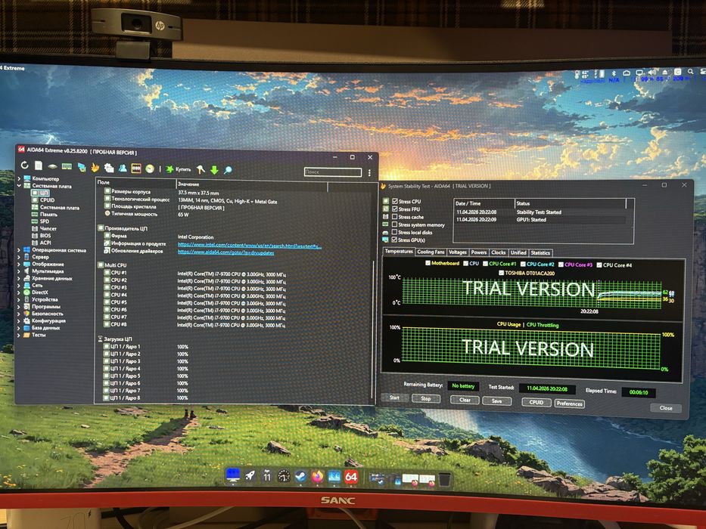Viewport: 706px width, 529px height.
Task: Open the OSD sensor panel toolbar icon
Action: 136,169
